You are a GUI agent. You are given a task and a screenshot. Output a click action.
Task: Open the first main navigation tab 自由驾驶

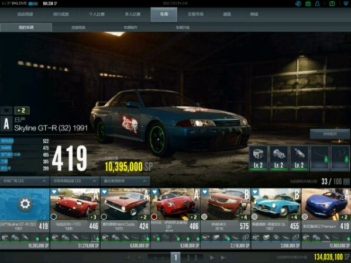25,14
